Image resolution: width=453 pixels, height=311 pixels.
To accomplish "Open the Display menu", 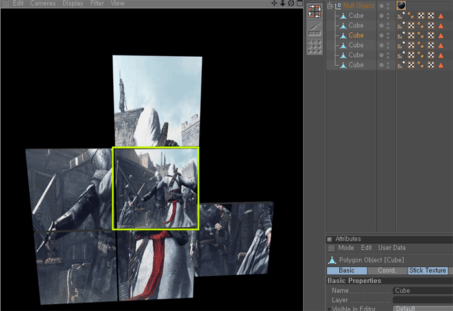I will [x=72, y=3].
